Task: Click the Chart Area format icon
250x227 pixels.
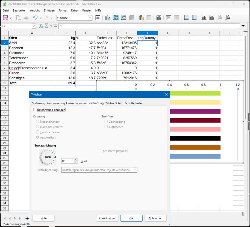Action: (x=115, y=18)
